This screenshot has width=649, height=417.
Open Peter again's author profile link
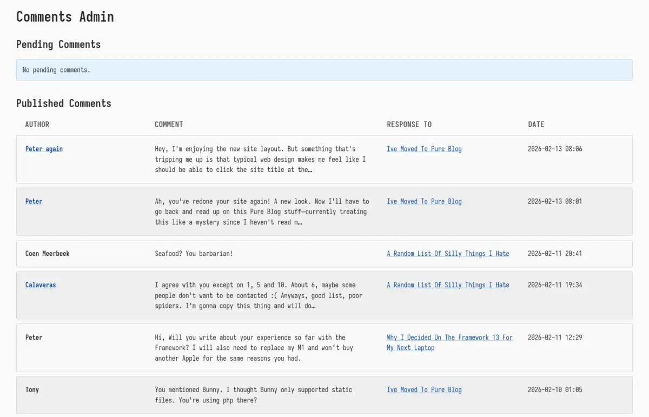tap(44, 149)
